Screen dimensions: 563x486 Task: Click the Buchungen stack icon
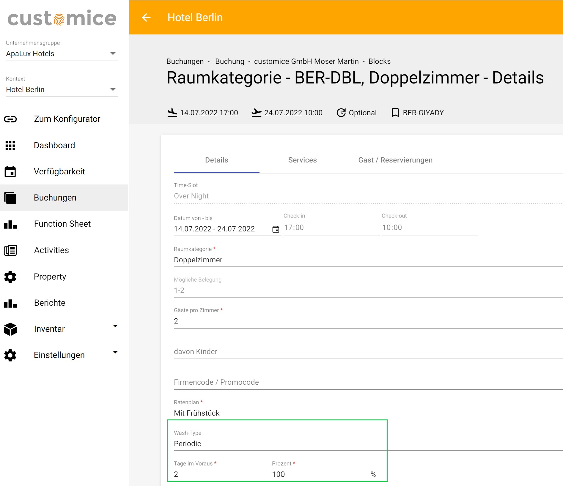coord(10,198)
